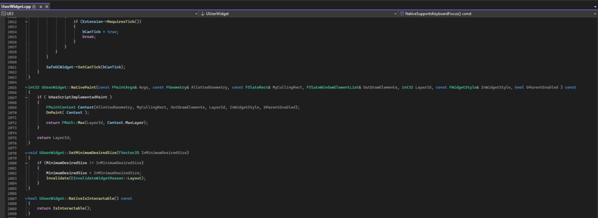
Task: Click line number 2065 in the margin
Action: (x=12, y=87)
